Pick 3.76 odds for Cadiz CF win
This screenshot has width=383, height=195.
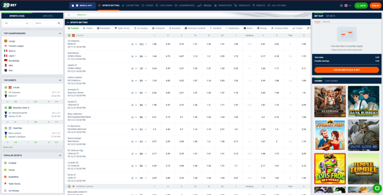pos(181,178)
